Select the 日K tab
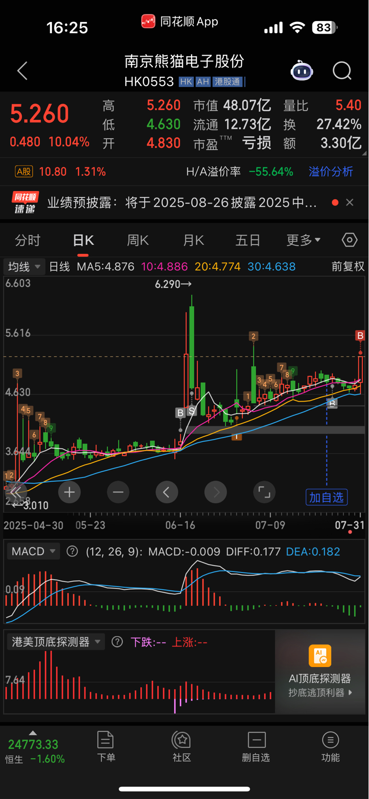The width and height of the screenshot is (369, 799). point(83,240)
